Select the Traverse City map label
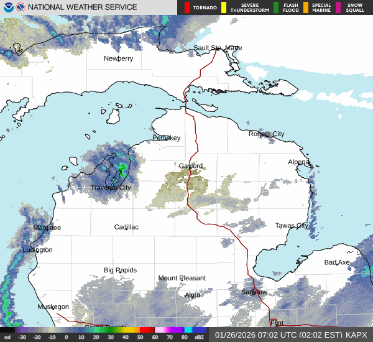The height and width of the screenshot is (342, 373). click(x=111, y=187)
